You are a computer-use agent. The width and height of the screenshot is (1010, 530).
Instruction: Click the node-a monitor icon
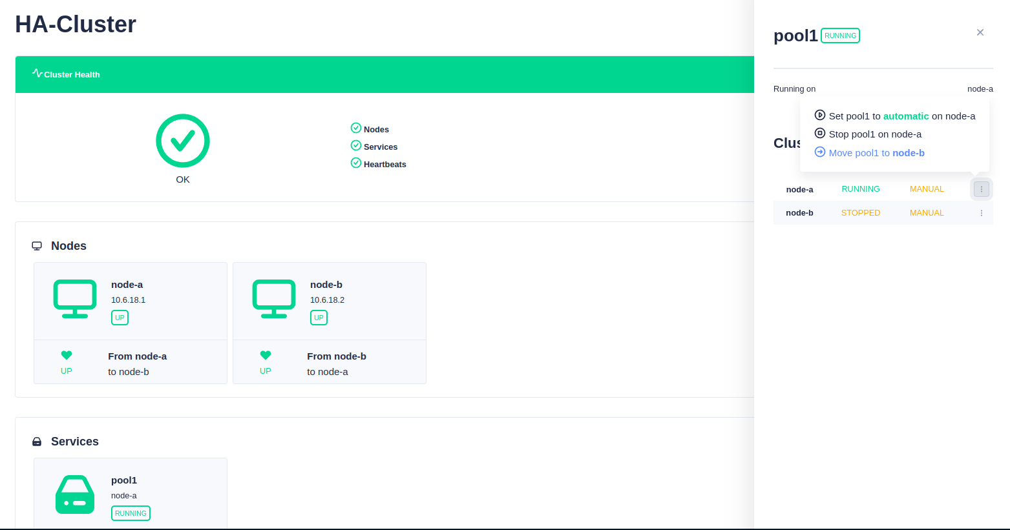(75, 298)
